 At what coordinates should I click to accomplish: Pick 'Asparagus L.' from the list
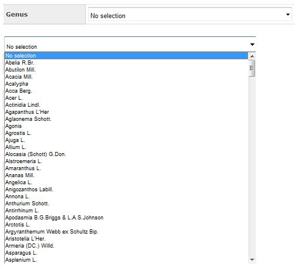[x=126, y=253]
